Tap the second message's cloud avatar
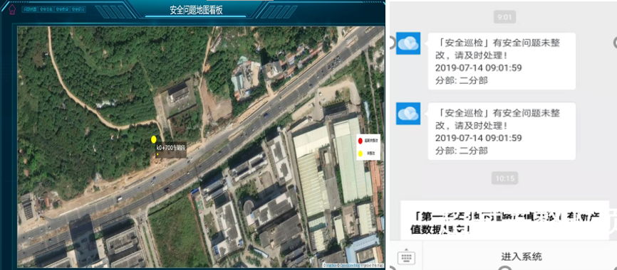This screenshot has height=270, width=617. click(x=408, y=114)
